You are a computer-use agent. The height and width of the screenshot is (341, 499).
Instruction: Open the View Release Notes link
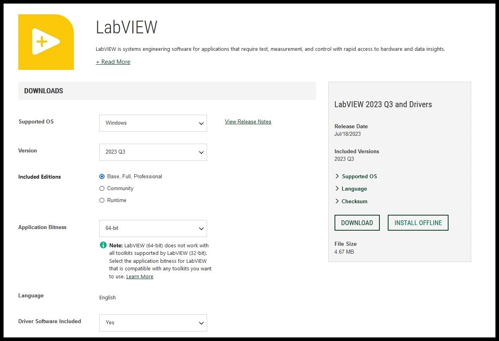click(248, 121)
